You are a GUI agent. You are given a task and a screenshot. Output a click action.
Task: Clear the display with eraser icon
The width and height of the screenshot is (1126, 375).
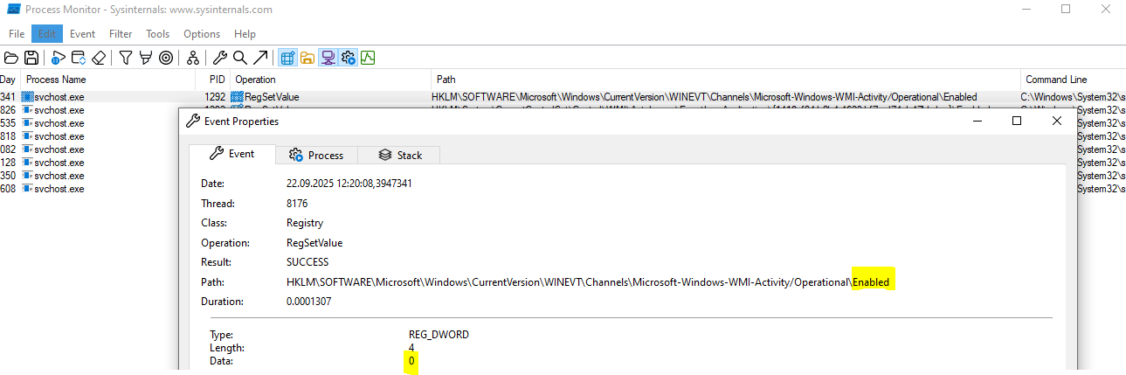tap(99, 59)
